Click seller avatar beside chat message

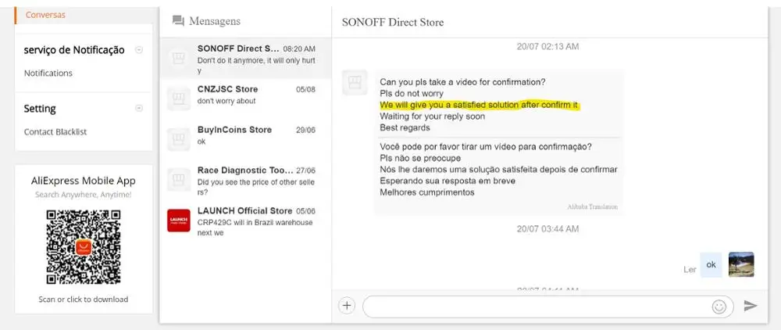tap(355, 82)
